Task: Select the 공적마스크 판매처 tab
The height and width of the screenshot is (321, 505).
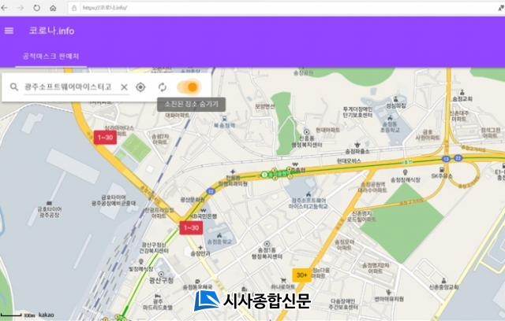Action: pos(50,57)
